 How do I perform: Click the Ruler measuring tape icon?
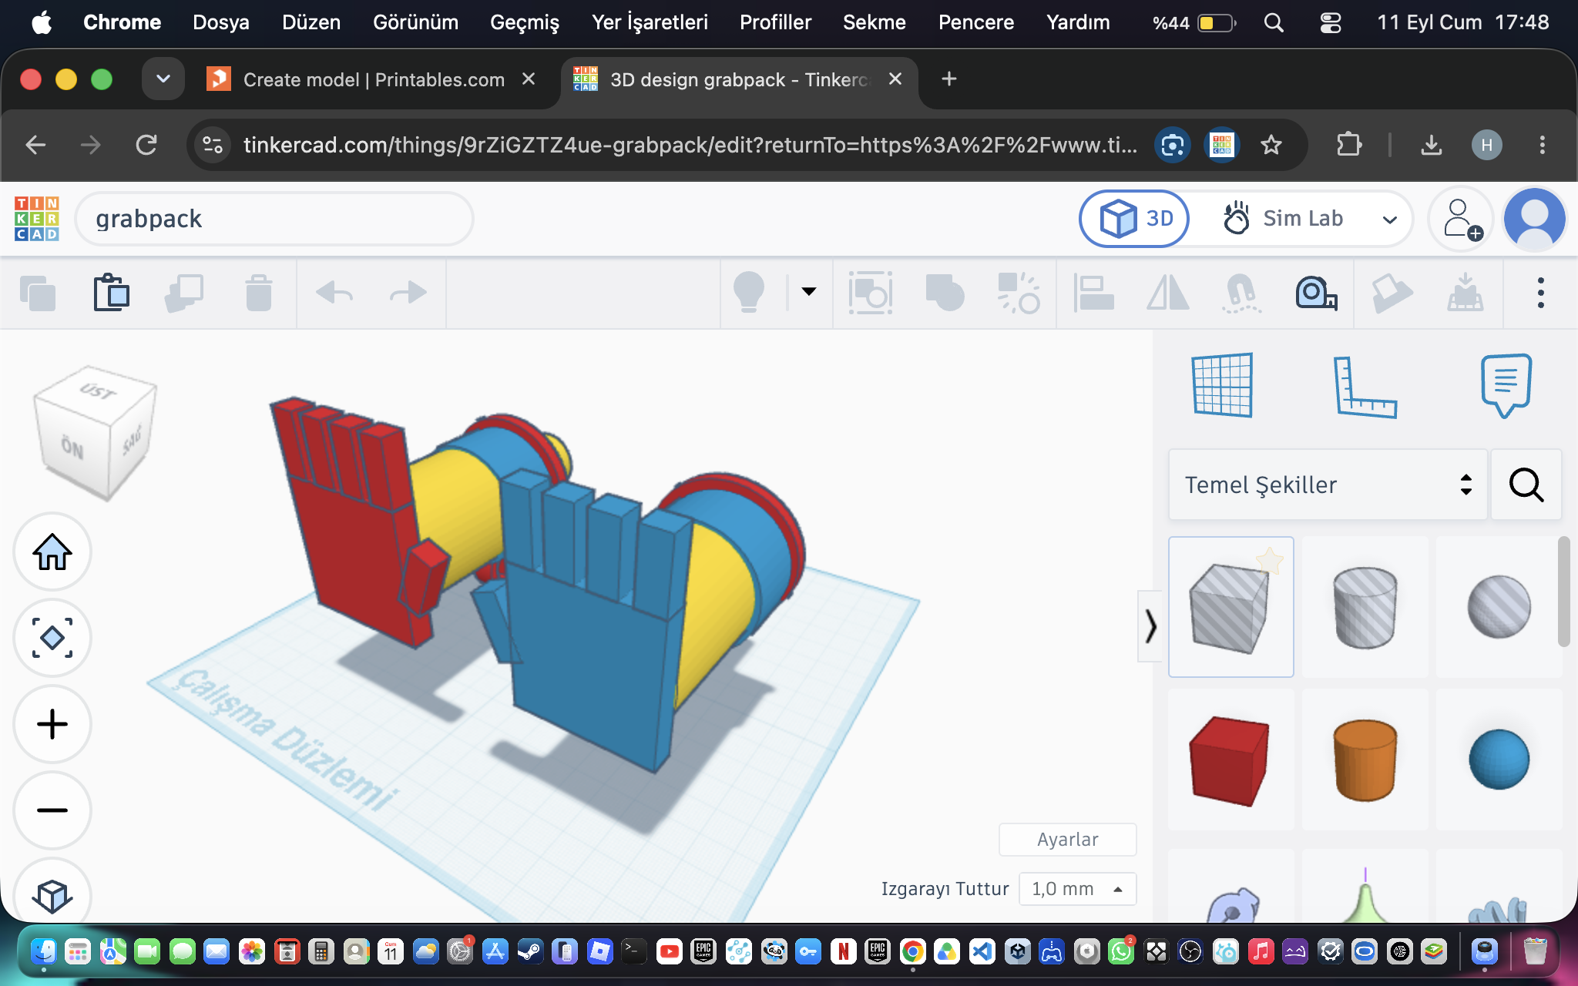click(1316, 293)
